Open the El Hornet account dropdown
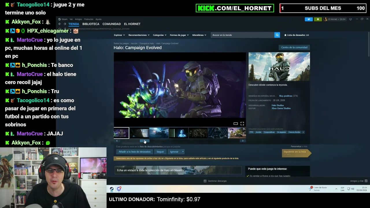Viewport: 370px width, 208px height. coord(334,19)
